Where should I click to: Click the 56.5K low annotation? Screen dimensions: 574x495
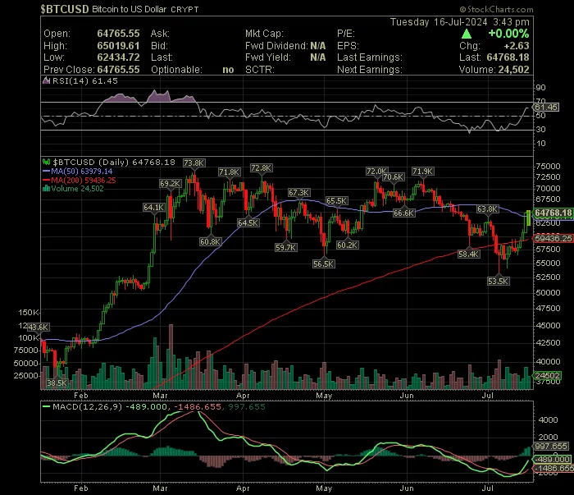324,264
